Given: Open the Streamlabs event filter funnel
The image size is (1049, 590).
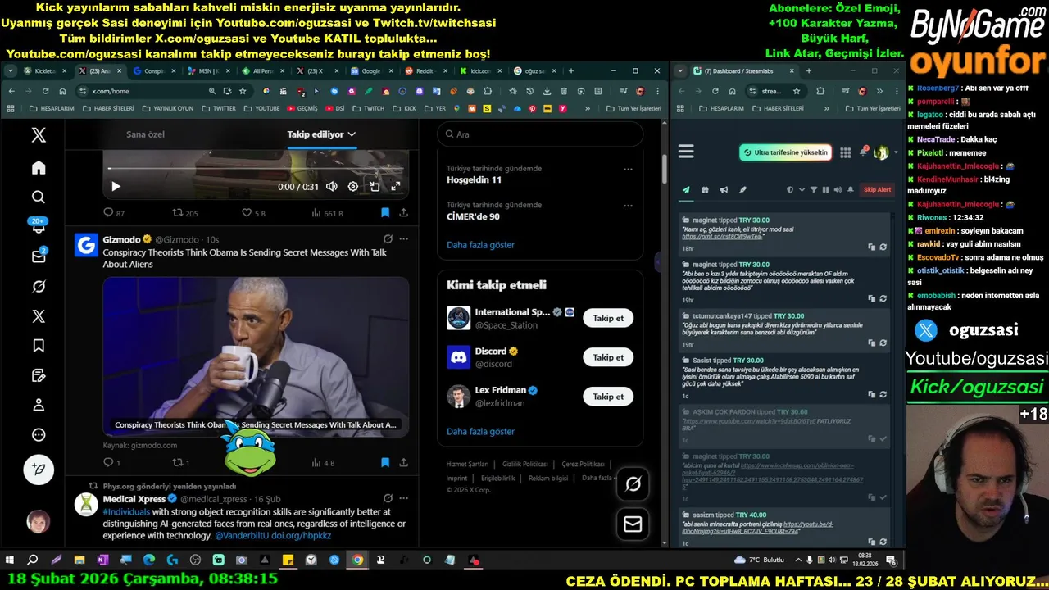Looking at the screenshot, I should click(x=814, y=190).
